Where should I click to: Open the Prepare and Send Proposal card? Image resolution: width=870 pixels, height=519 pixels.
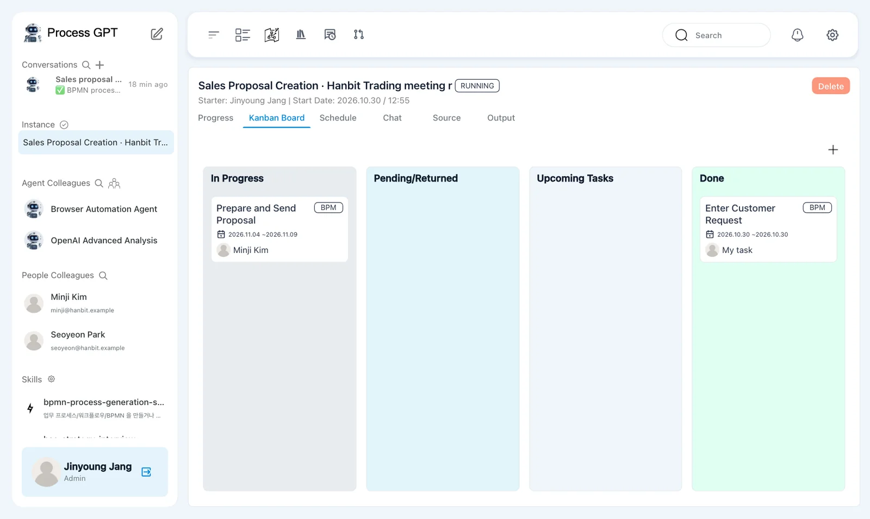tap(279, 229)
